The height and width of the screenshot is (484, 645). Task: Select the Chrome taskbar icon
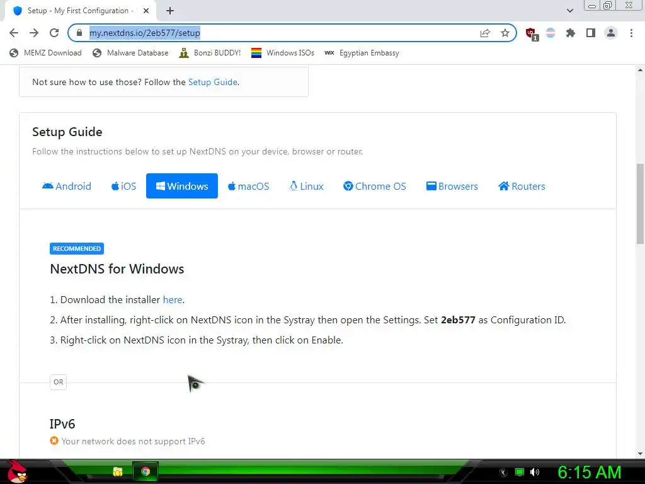[x=146, y=471]
